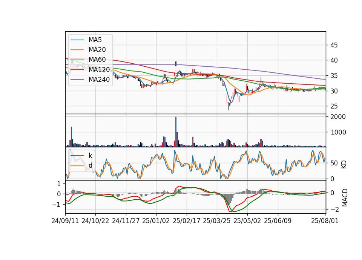362x260 pixels.
Task: Click the blue MA5 legend line sample
Action: click(x=77, y=40)
